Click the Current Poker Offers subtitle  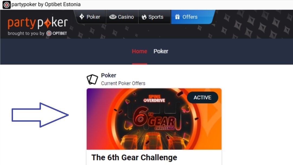pos(123,83)
